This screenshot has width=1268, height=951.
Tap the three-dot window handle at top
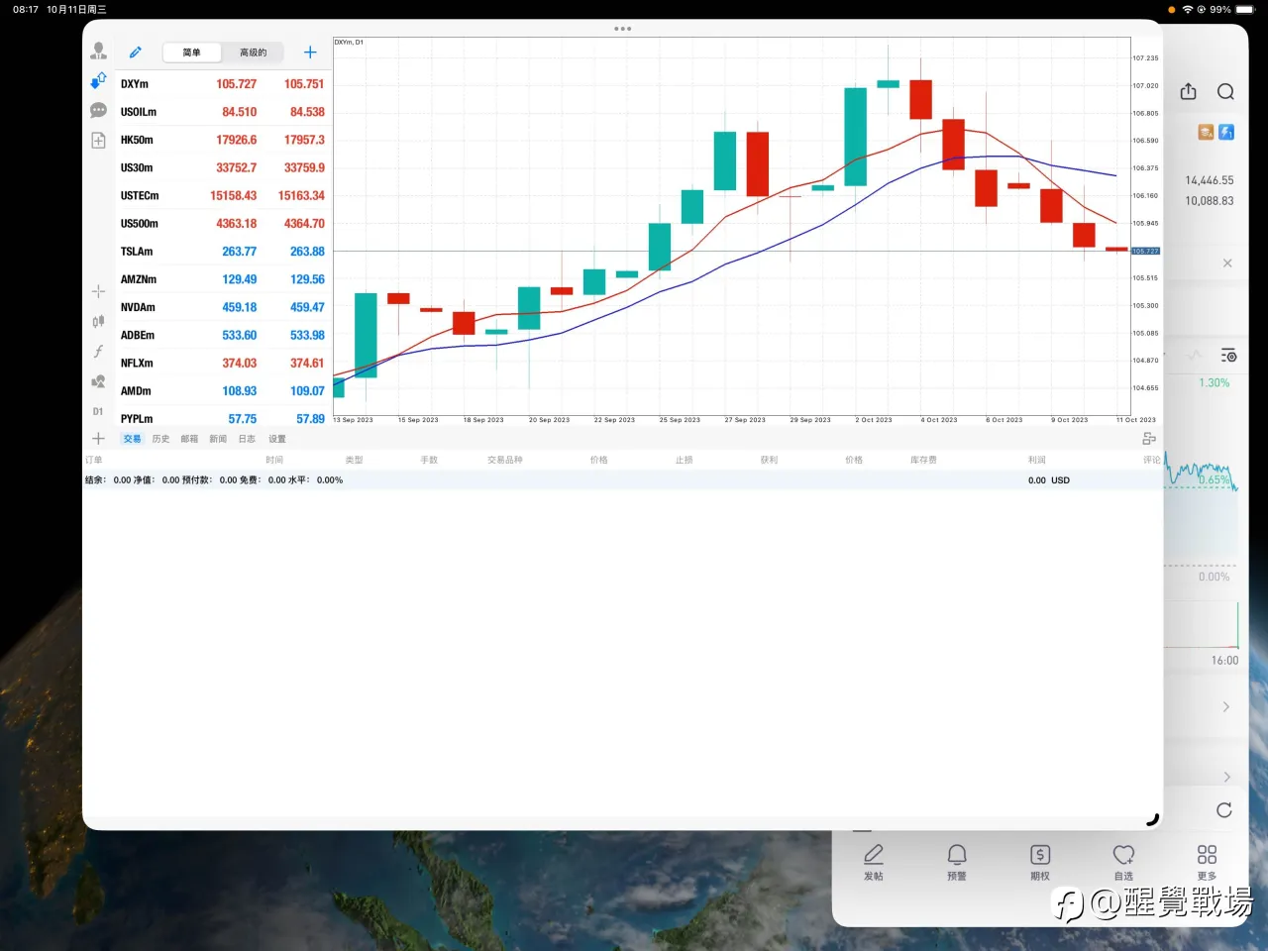(622, 29)
